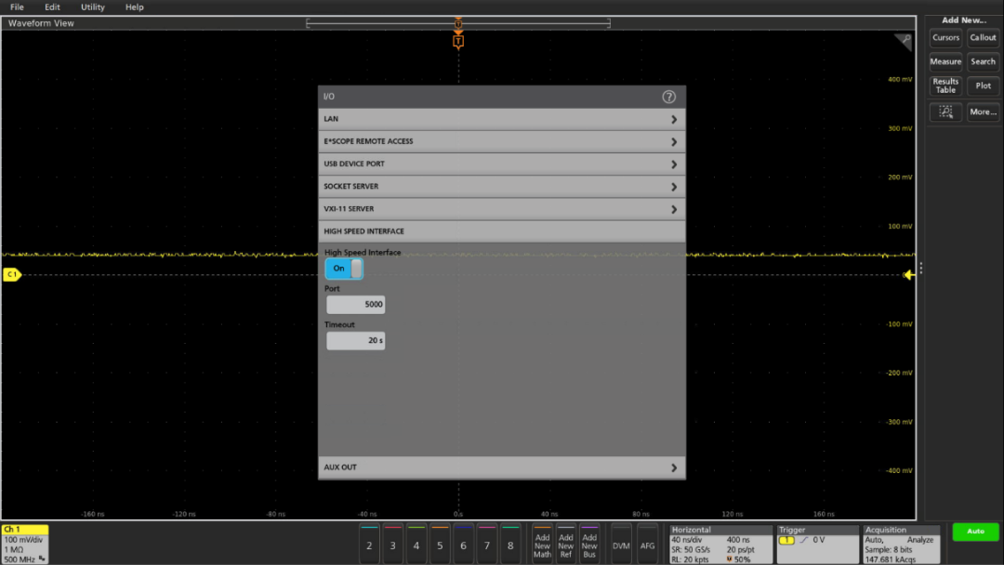Open the DVM digital voltmeter
Image resolution: width=1004 pixels, height=565 pixels.
coord(620,545)
